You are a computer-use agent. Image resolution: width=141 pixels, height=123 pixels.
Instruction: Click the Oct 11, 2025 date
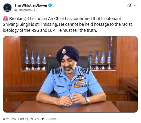(28, 119)
